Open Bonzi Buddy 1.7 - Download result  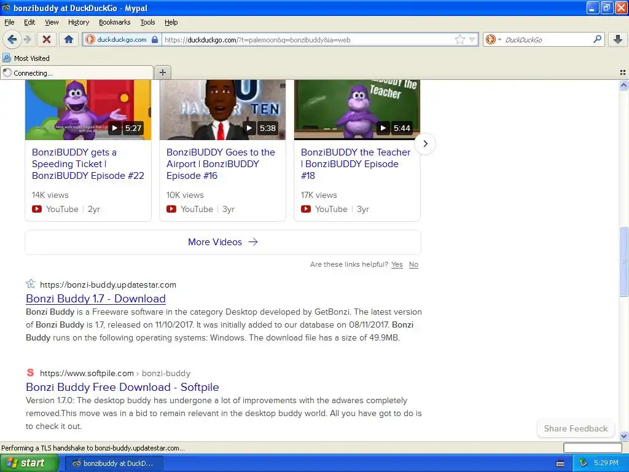tap(95, 299)
